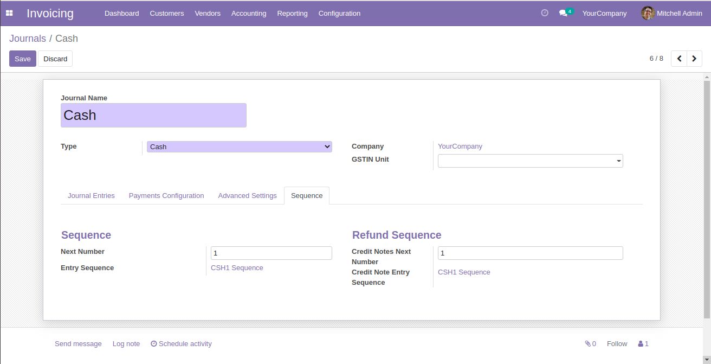Viewport: 711px width, 364px height.
Task: Click the 6 / 8 pager counter
Action: pos(656,59)
